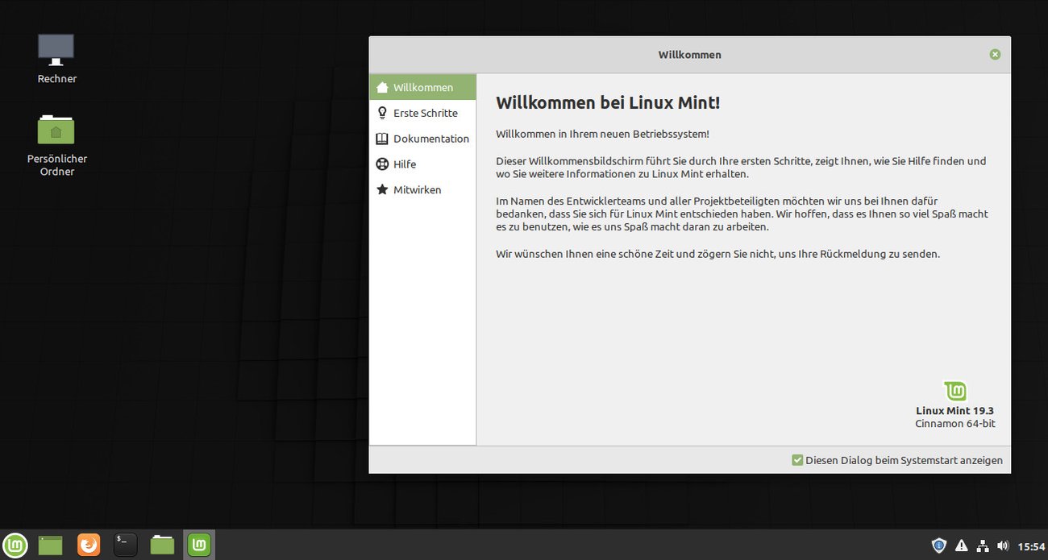Open network settings from the tray icon
Viewport: 1048px width, 560px height.
(983, 545)
